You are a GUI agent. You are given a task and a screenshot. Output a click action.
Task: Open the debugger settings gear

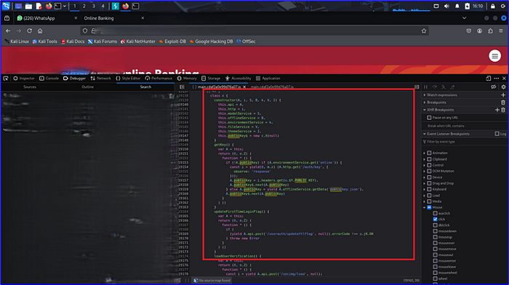[x=503, y=87]
